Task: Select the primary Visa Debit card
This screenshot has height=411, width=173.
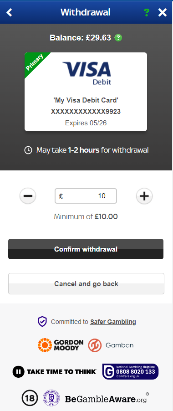Action: coord(86,92)
